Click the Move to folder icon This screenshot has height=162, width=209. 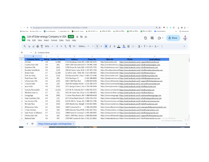[x=82, y=37]
